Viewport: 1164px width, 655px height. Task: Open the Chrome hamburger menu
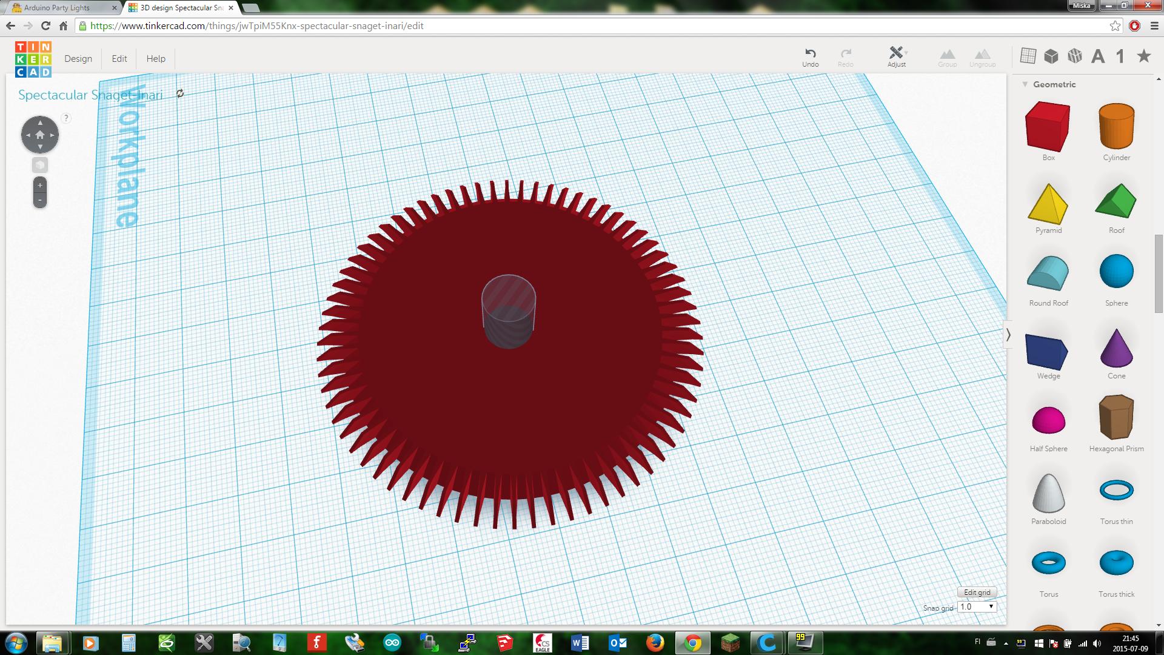coord(1154,26)
